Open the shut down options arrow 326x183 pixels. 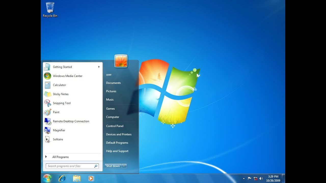click(124, 166)
